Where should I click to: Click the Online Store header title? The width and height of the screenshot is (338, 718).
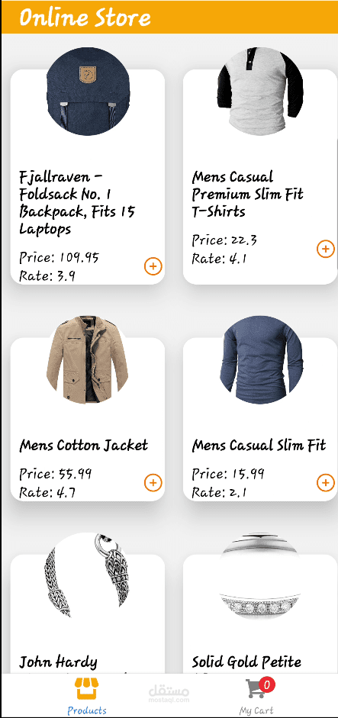click(x=85, y=18)
